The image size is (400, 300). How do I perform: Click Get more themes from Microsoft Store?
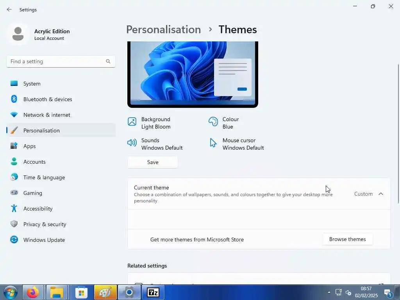(197, 239)
